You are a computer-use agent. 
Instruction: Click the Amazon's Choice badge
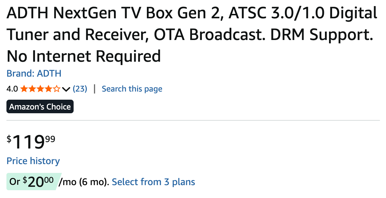pos(40,107)
